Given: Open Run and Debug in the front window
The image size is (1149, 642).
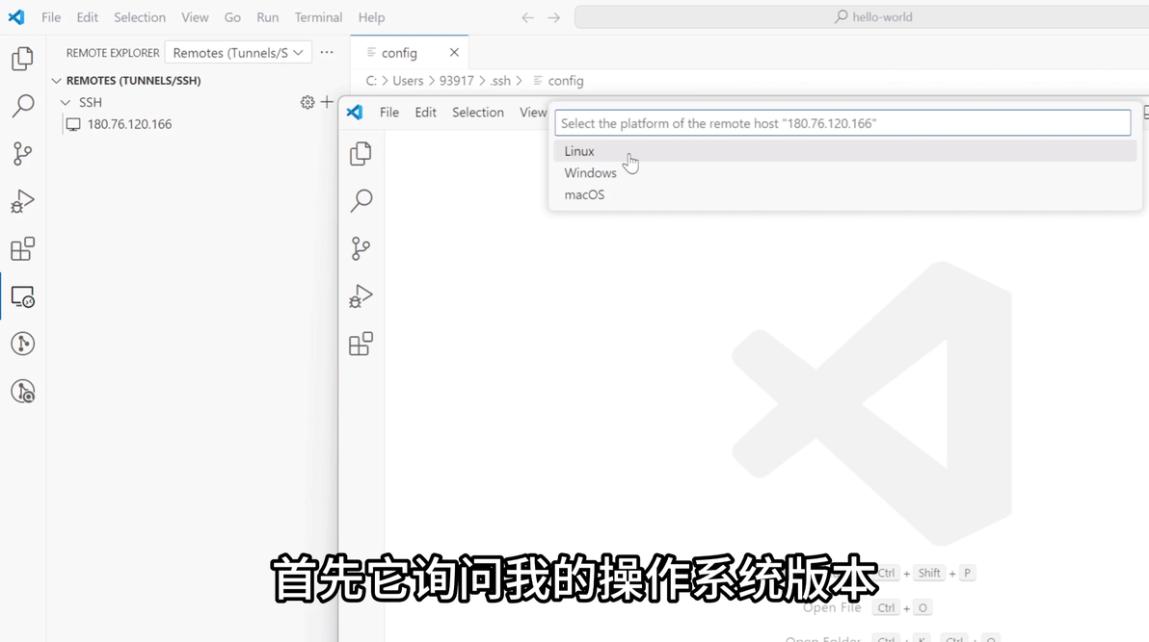Looking at the screenshot, I should tap(361, 295).
